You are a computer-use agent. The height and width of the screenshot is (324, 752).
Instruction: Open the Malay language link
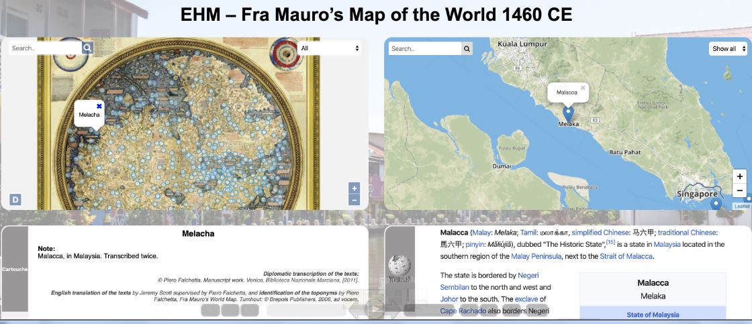click(481, 233)
